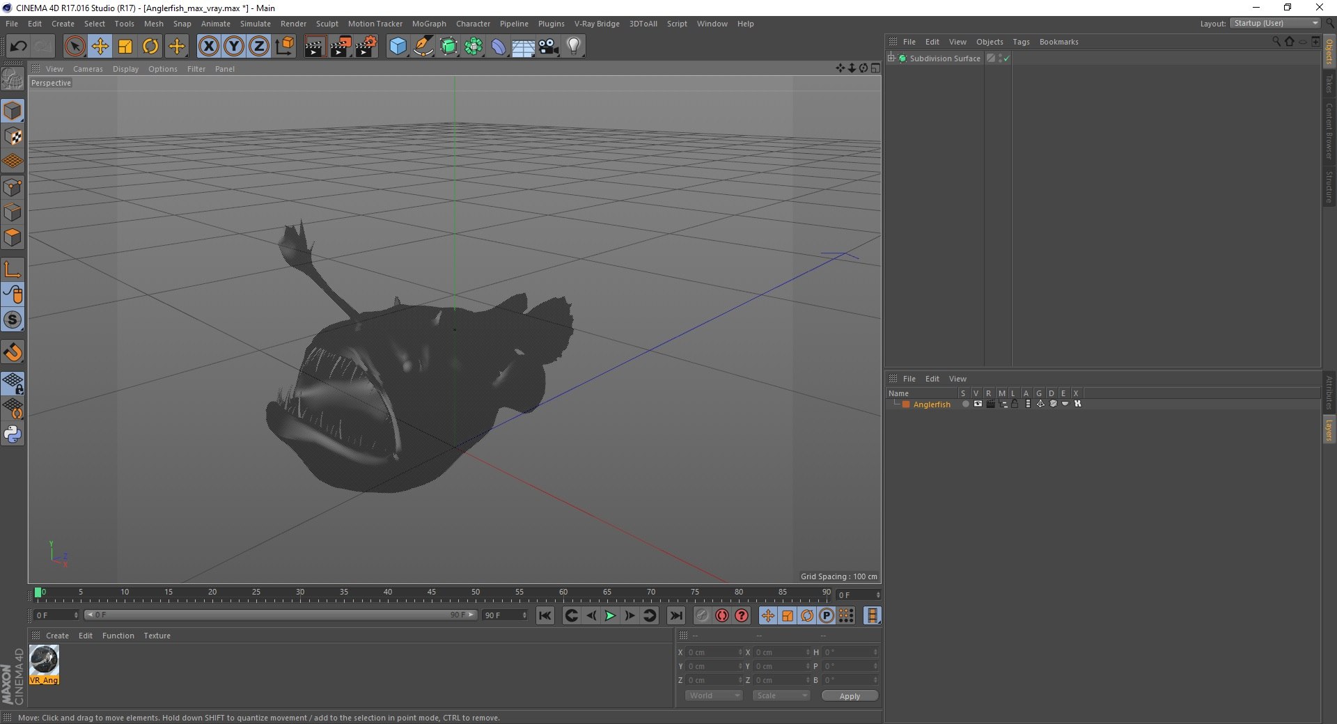The height and width of the screenshot is (724, 1337).
Task: Open the Objects manager Tags menu
Action: pyautogui.click(x=1021, y=42)
